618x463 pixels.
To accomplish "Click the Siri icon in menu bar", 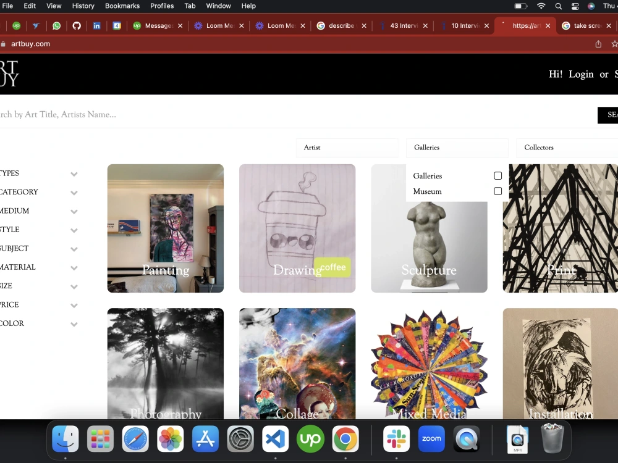I will [591, 6].
